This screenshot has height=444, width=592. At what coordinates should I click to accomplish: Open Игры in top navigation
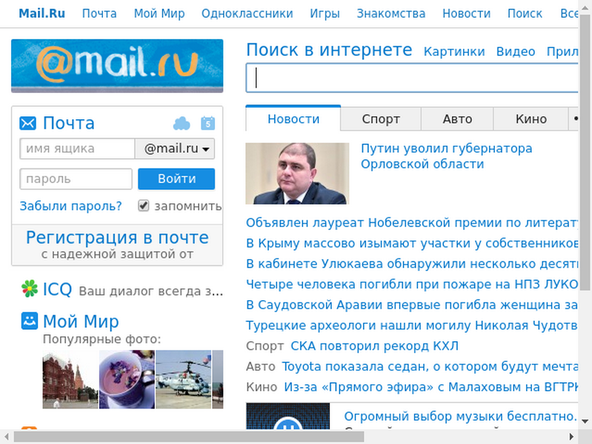(x=325, y=14)
